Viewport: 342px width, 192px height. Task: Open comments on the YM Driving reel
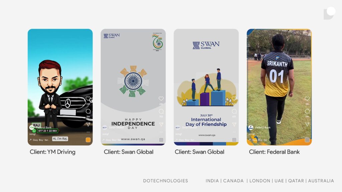click(88, 111)
